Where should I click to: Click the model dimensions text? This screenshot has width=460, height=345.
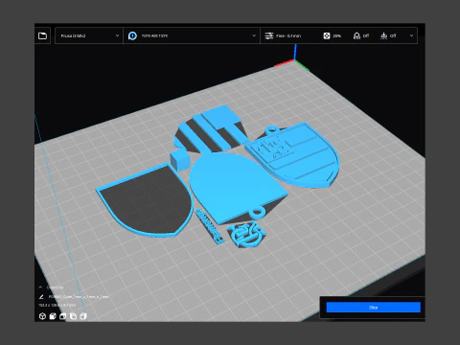coord(57,305)
